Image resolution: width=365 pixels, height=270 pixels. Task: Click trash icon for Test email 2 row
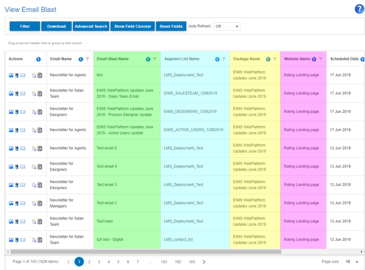(x=16, y=203)
